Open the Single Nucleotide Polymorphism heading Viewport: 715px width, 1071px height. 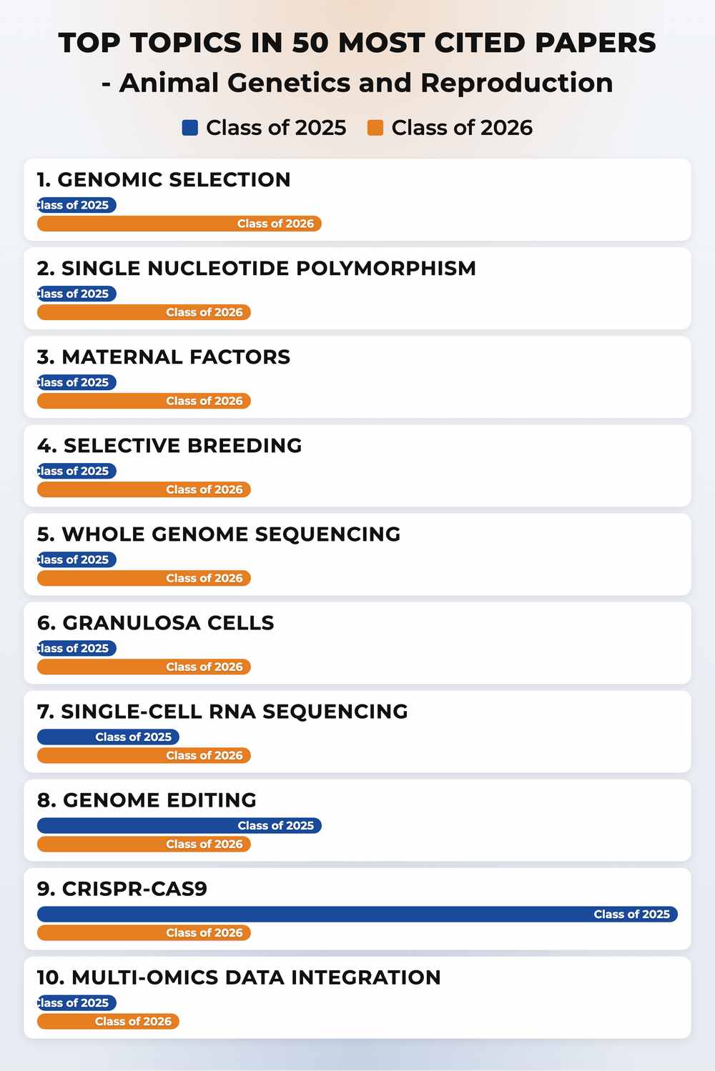[257, 268]
